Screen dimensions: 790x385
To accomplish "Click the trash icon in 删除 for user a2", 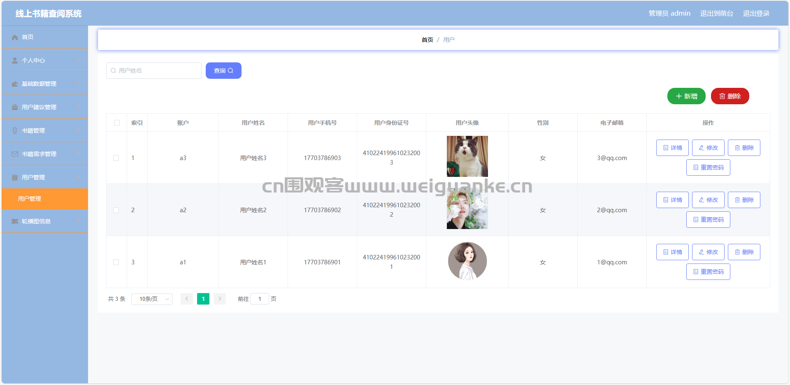I will tap(737, 200).
